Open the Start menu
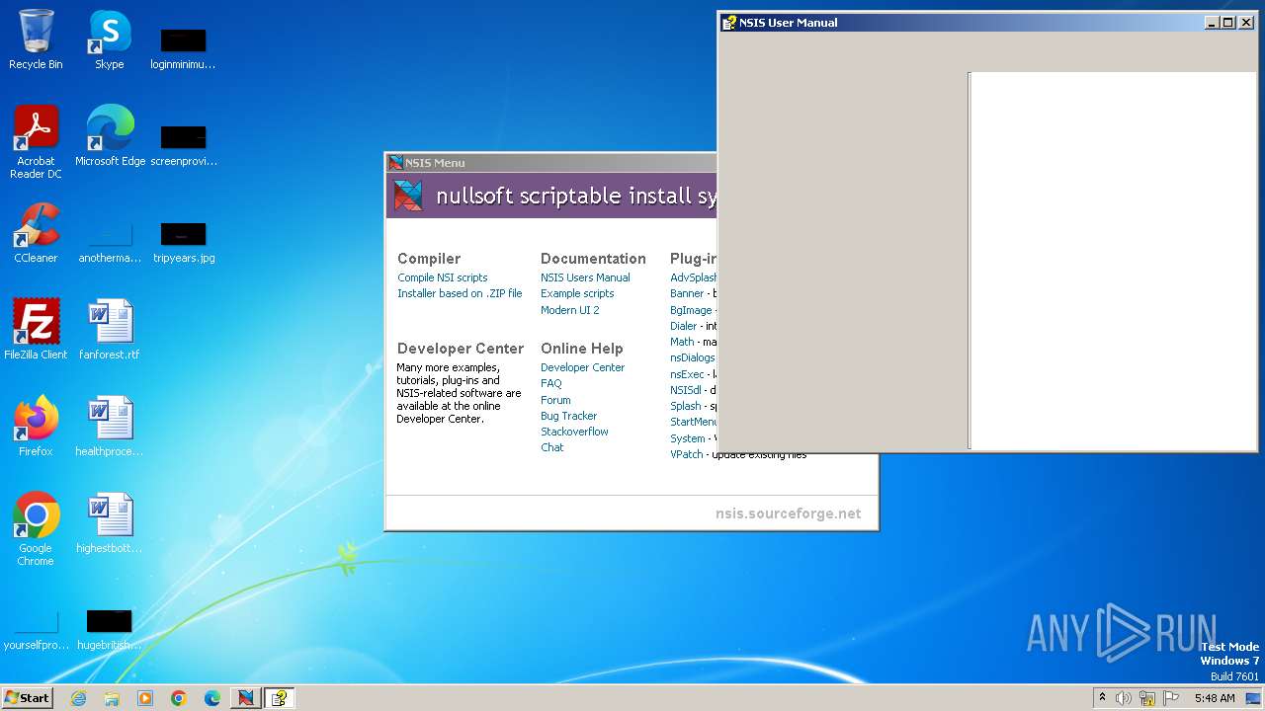Viewport: 1265px width, 711px height. [28, 698]
